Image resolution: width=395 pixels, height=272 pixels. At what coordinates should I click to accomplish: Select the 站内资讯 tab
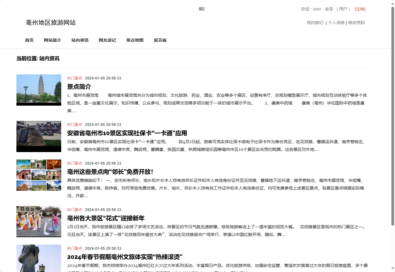click(80, 40)
